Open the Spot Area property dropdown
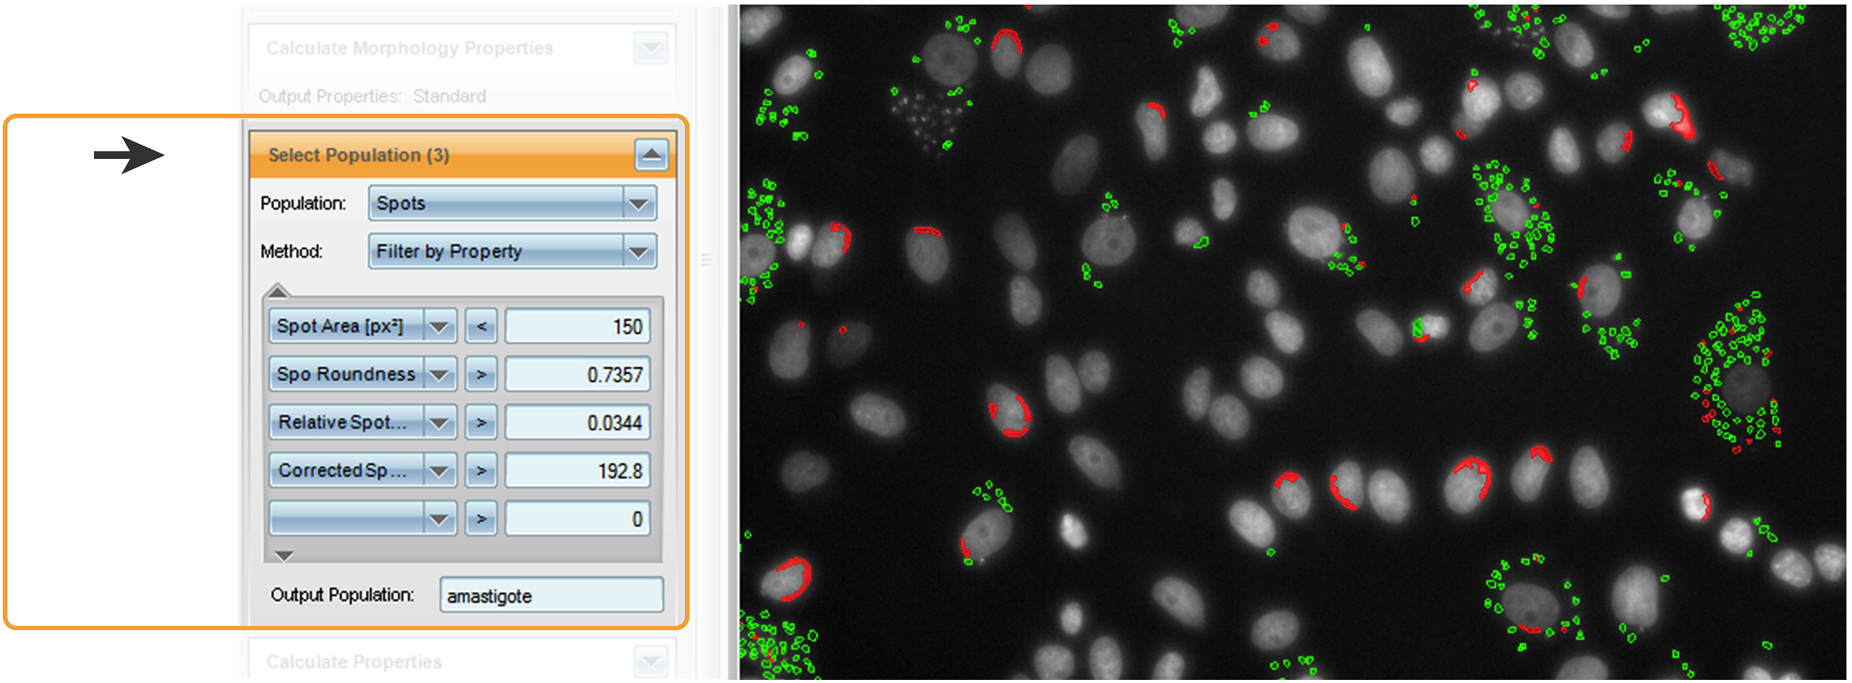The width and height of the screenshot is (1852, 683). (439, 325)
